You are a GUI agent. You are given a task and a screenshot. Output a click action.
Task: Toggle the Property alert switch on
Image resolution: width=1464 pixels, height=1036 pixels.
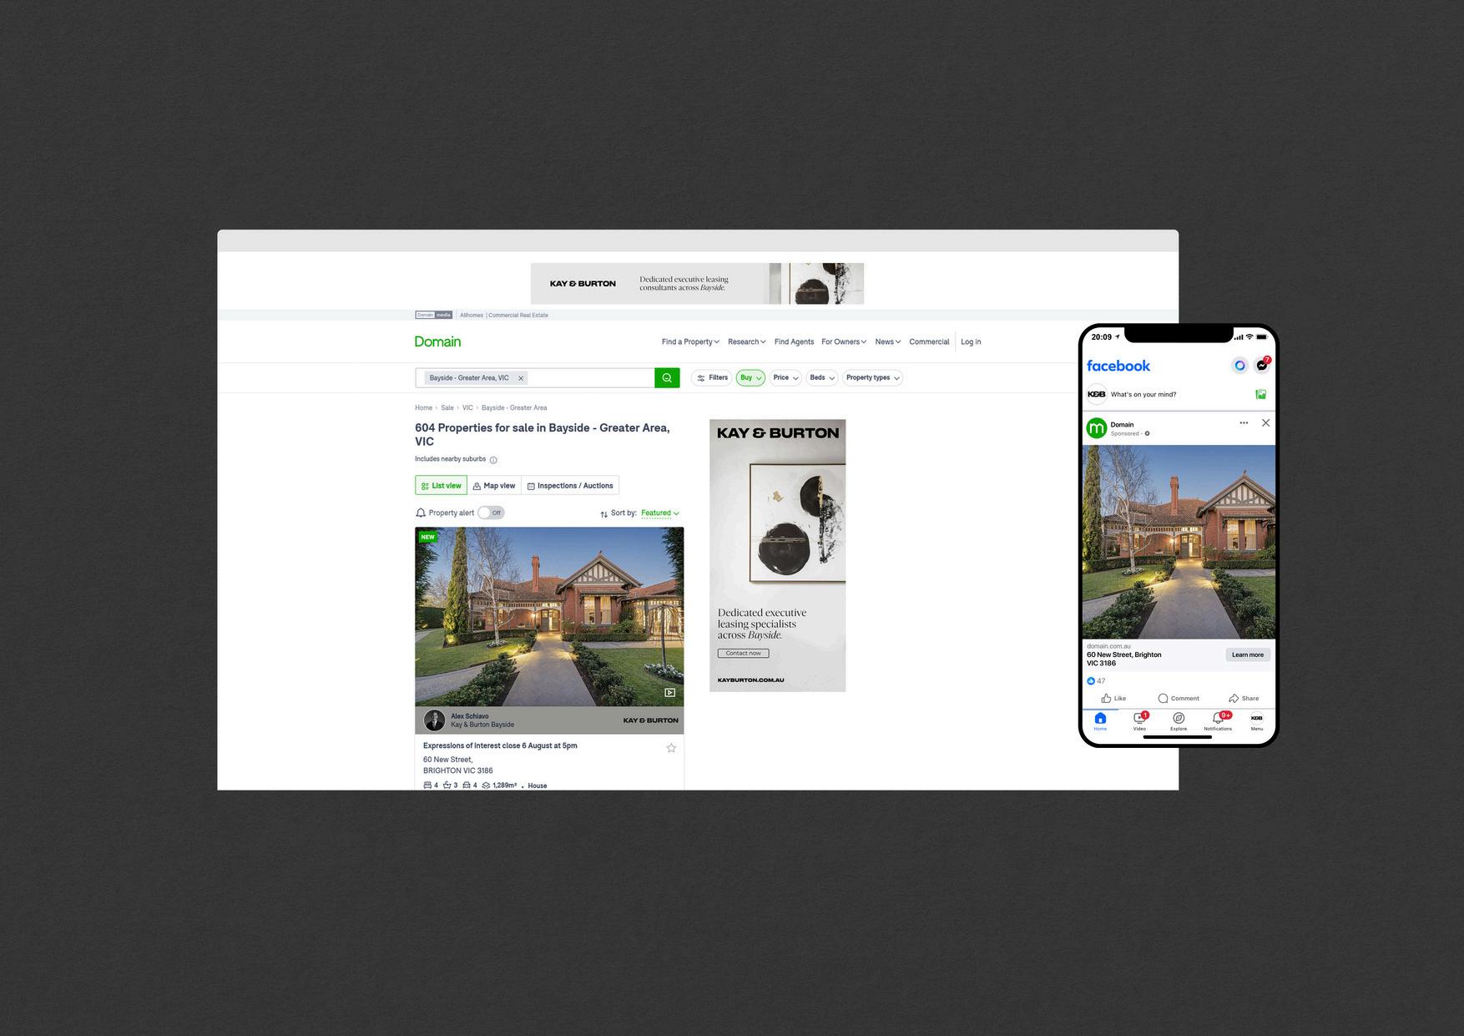point(491,513)
